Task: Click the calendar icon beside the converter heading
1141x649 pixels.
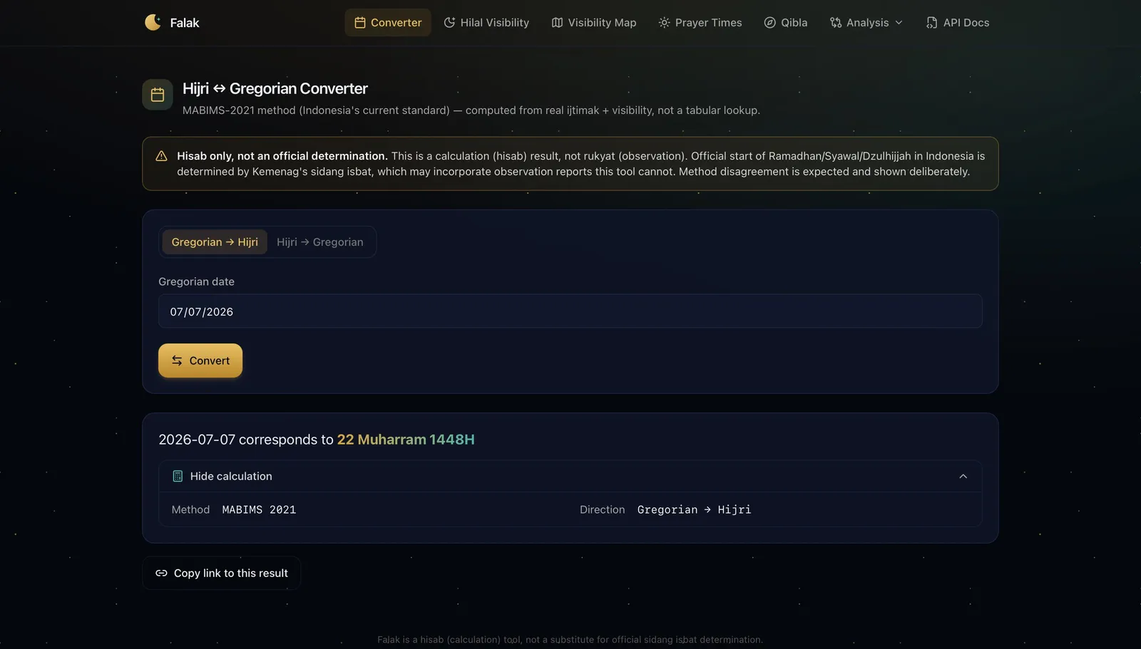Action: [158, 95]
